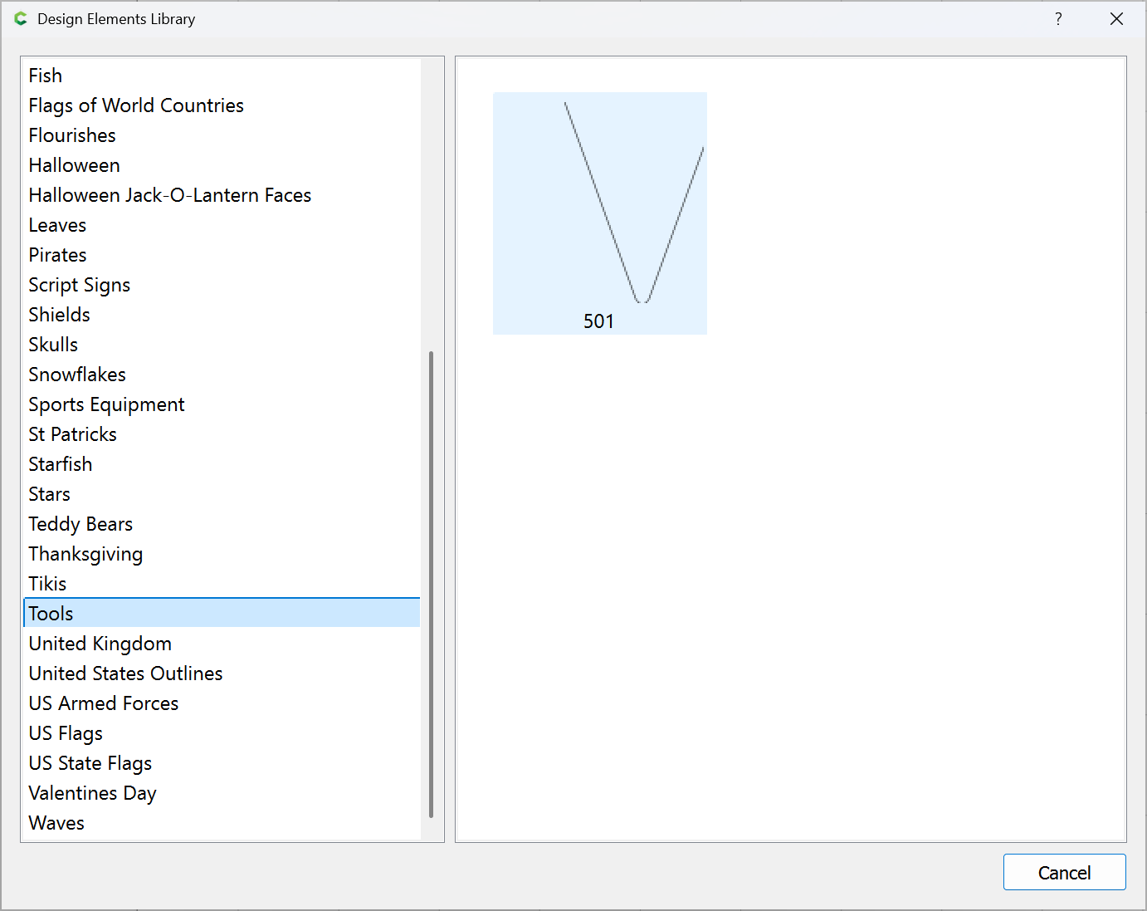
Task: Pick the Pirates category
Action: [x=57, y=255]
